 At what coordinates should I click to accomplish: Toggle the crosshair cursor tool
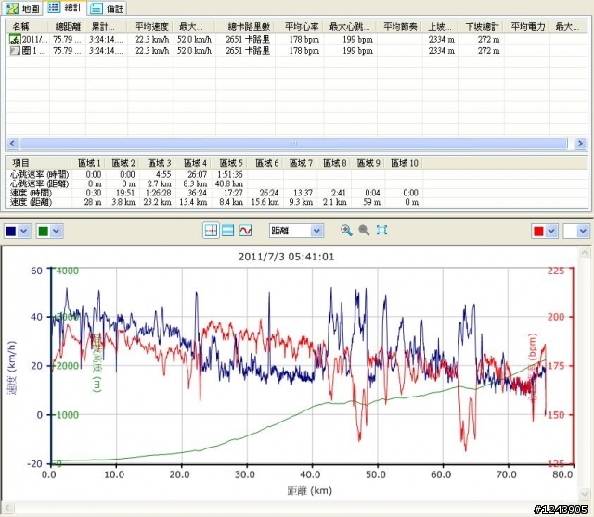tap(211, 231)
